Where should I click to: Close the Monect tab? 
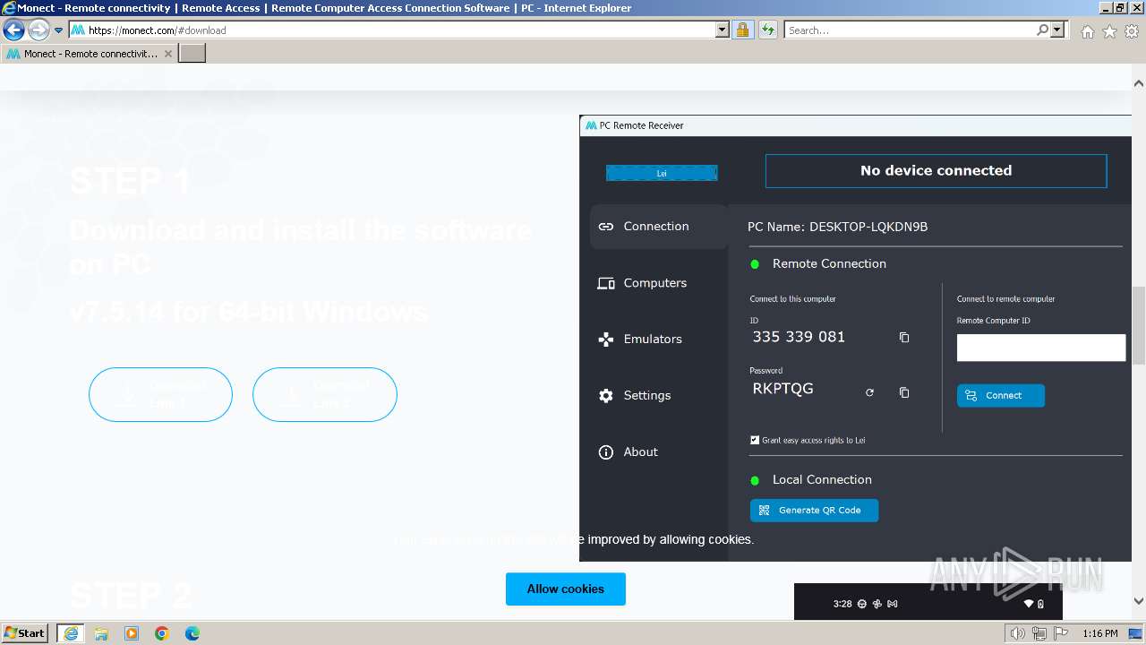pyautogui.click(x=168, y=54)
